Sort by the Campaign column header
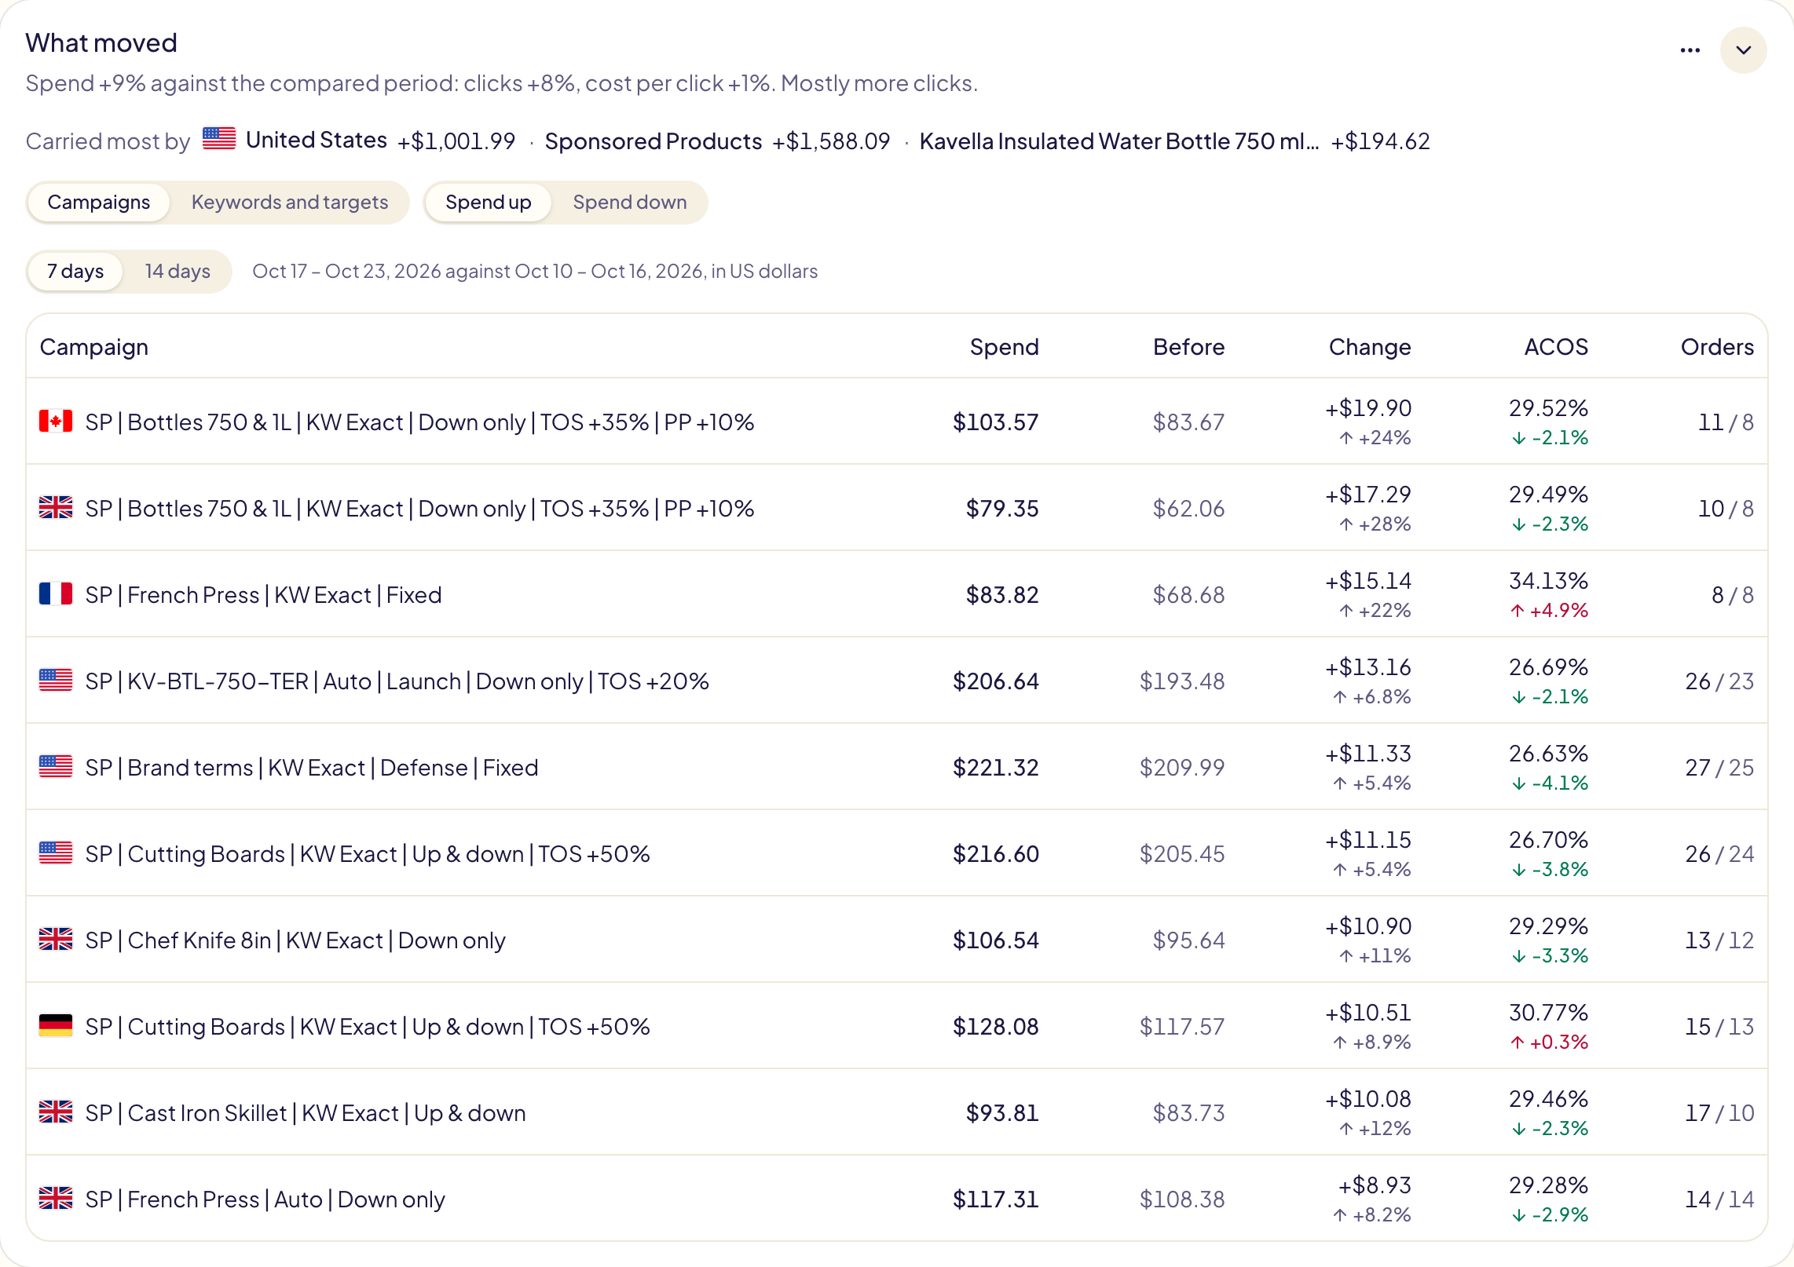The height and width of the screenshot is (1267, 1794). (x=94, y=347)
